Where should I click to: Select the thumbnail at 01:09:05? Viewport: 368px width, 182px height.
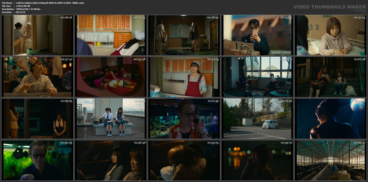[37, 119]
